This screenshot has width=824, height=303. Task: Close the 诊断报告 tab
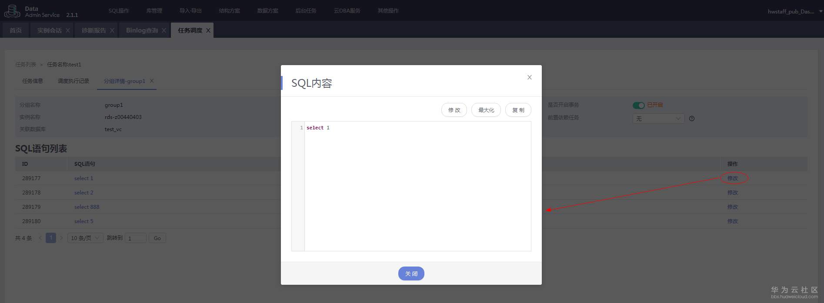[112, 30]
